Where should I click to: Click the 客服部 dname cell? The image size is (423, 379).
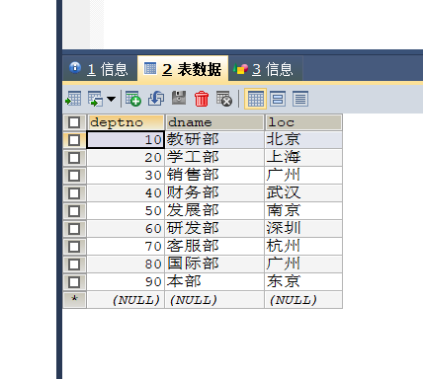pyautogui.click(x=214, y=247)
